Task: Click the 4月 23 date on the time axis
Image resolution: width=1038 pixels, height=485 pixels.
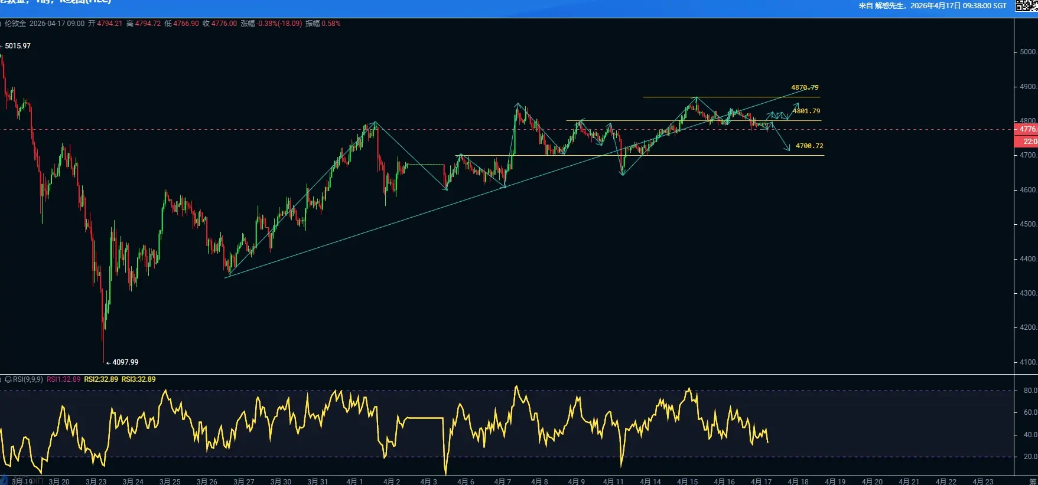Action: (983, 481)
